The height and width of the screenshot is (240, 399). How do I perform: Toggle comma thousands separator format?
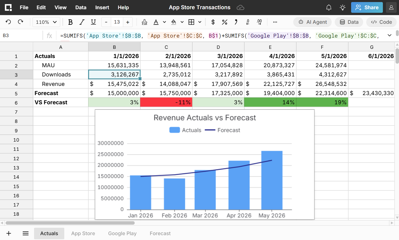pyautogui.click(x=236, y=22)
